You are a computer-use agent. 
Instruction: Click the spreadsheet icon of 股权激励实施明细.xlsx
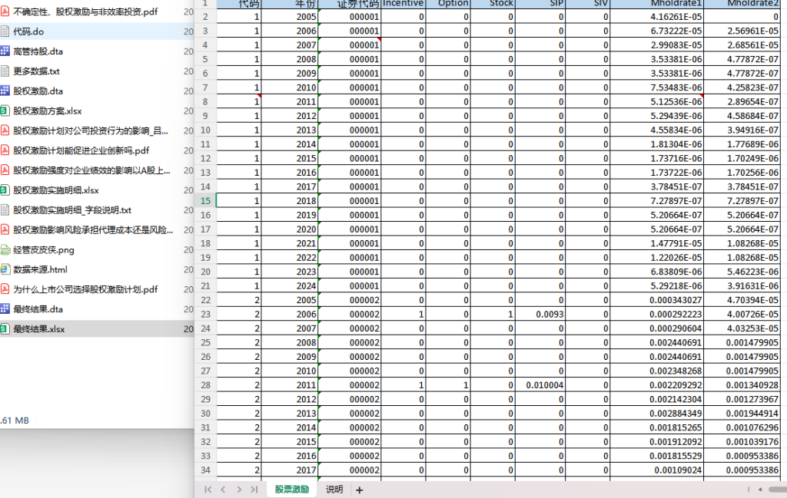[x=5, y=190]
